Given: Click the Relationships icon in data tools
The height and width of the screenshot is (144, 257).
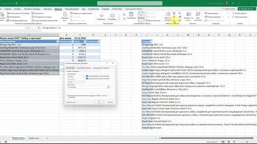Looking at the screenshot, I should click(180, 17).
